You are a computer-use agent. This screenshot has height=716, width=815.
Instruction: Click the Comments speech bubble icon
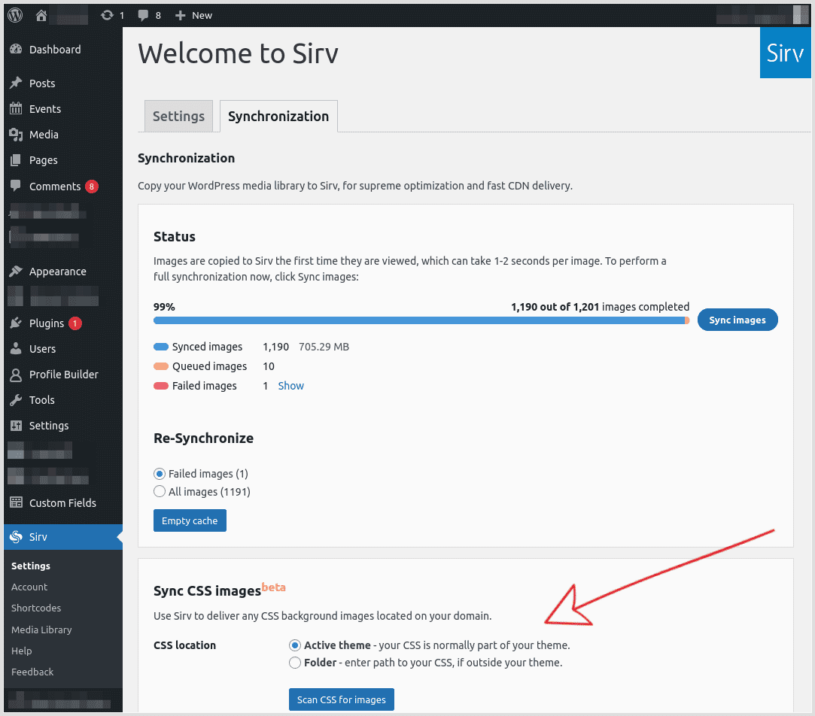click(x=16, y=186)
